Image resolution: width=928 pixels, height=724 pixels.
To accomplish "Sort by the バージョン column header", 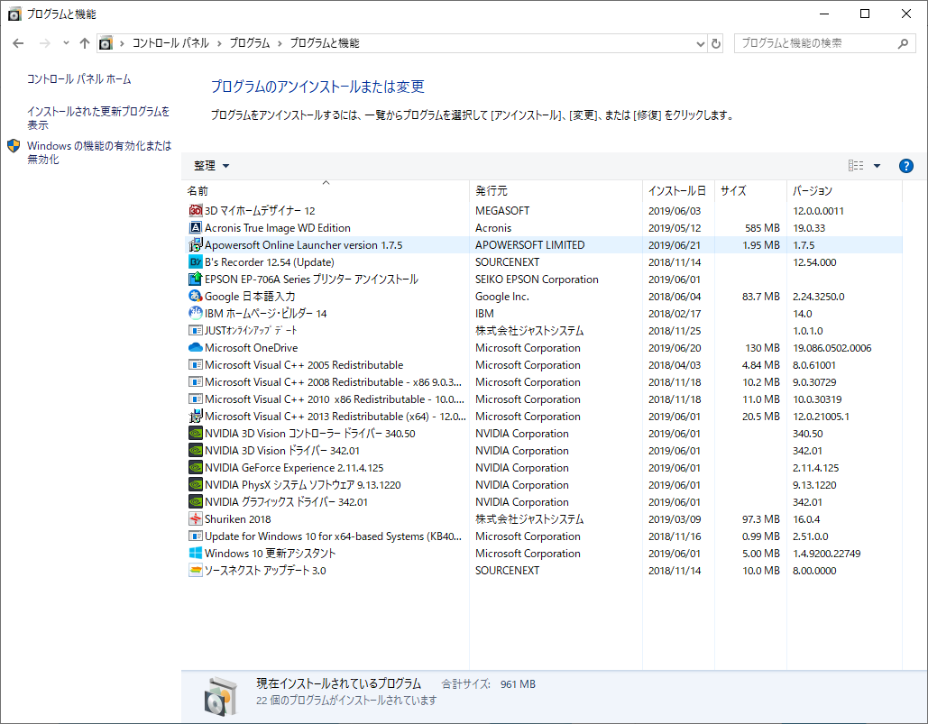I will (x=844, y=190).
